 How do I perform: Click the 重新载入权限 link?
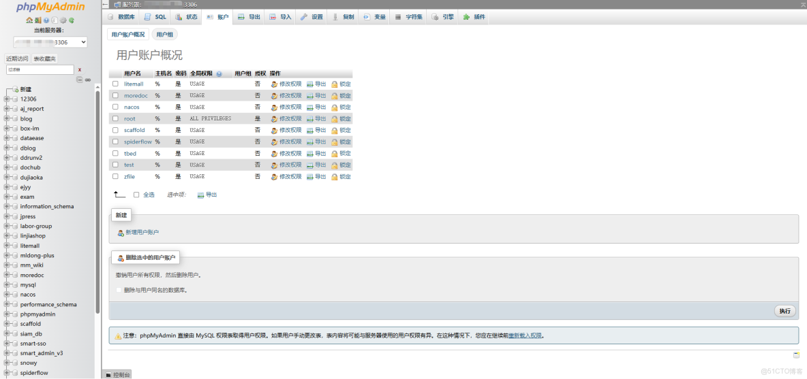click(x=526, y=336)
